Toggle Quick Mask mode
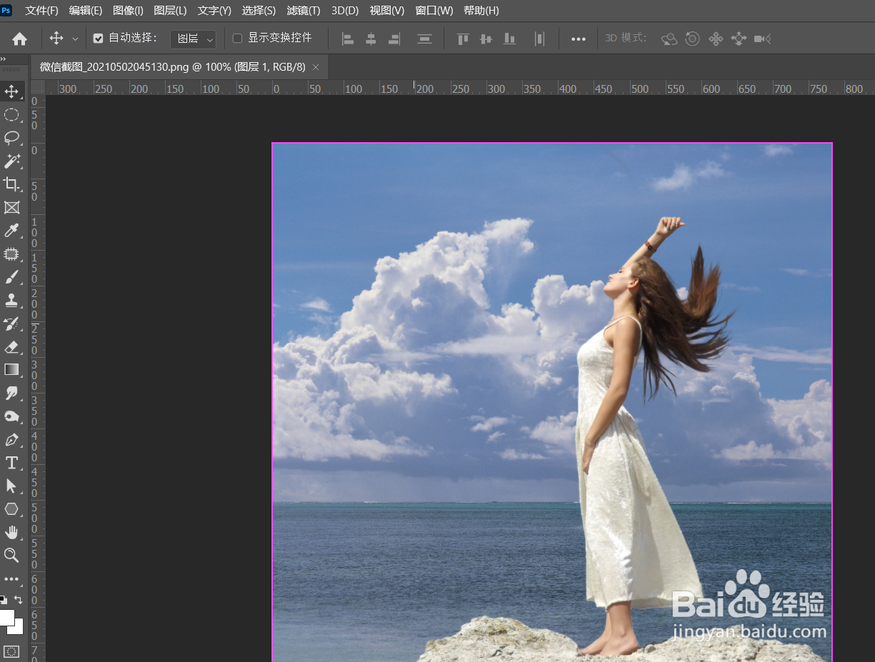This screenshot has height=662, width=875. pyautogui.click(x=11, y=651)
